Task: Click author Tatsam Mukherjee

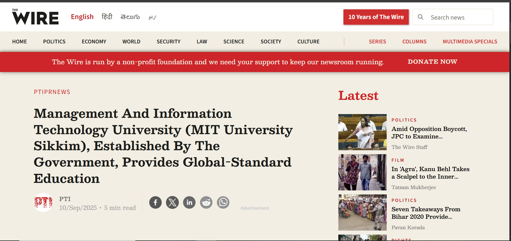Action: click(x=414, y=187)
